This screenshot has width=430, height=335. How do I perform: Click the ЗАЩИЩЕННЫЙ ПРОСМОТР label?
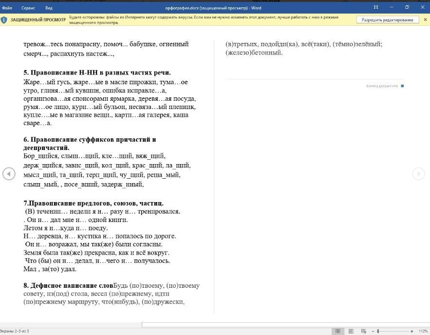pos(38,20)
